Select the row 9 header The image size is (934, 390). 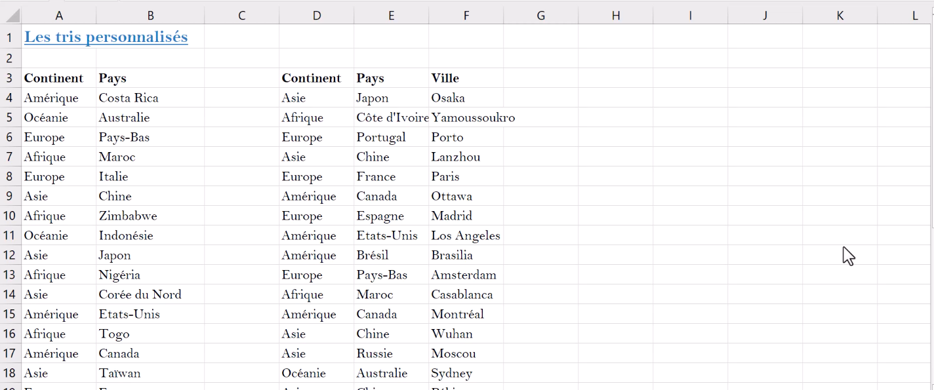click(10, 196)
